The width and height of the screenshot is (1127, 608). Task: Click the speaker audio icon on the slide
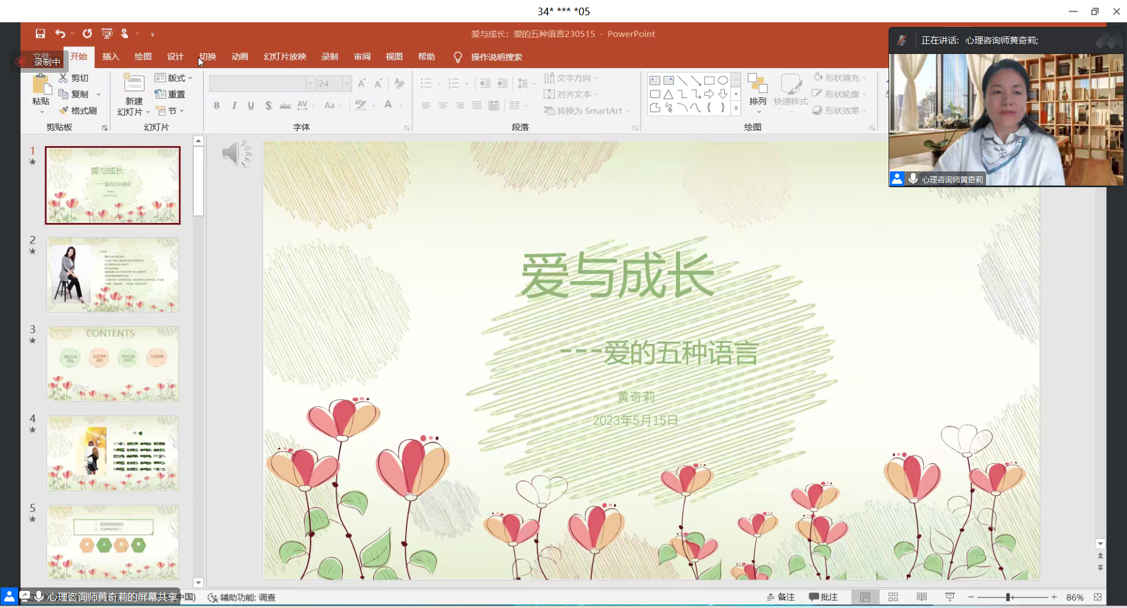tap(237, 153)
